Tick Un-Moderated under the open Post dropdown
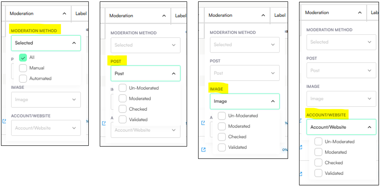This screenshot has height=186, width=380. coord(123,88)
